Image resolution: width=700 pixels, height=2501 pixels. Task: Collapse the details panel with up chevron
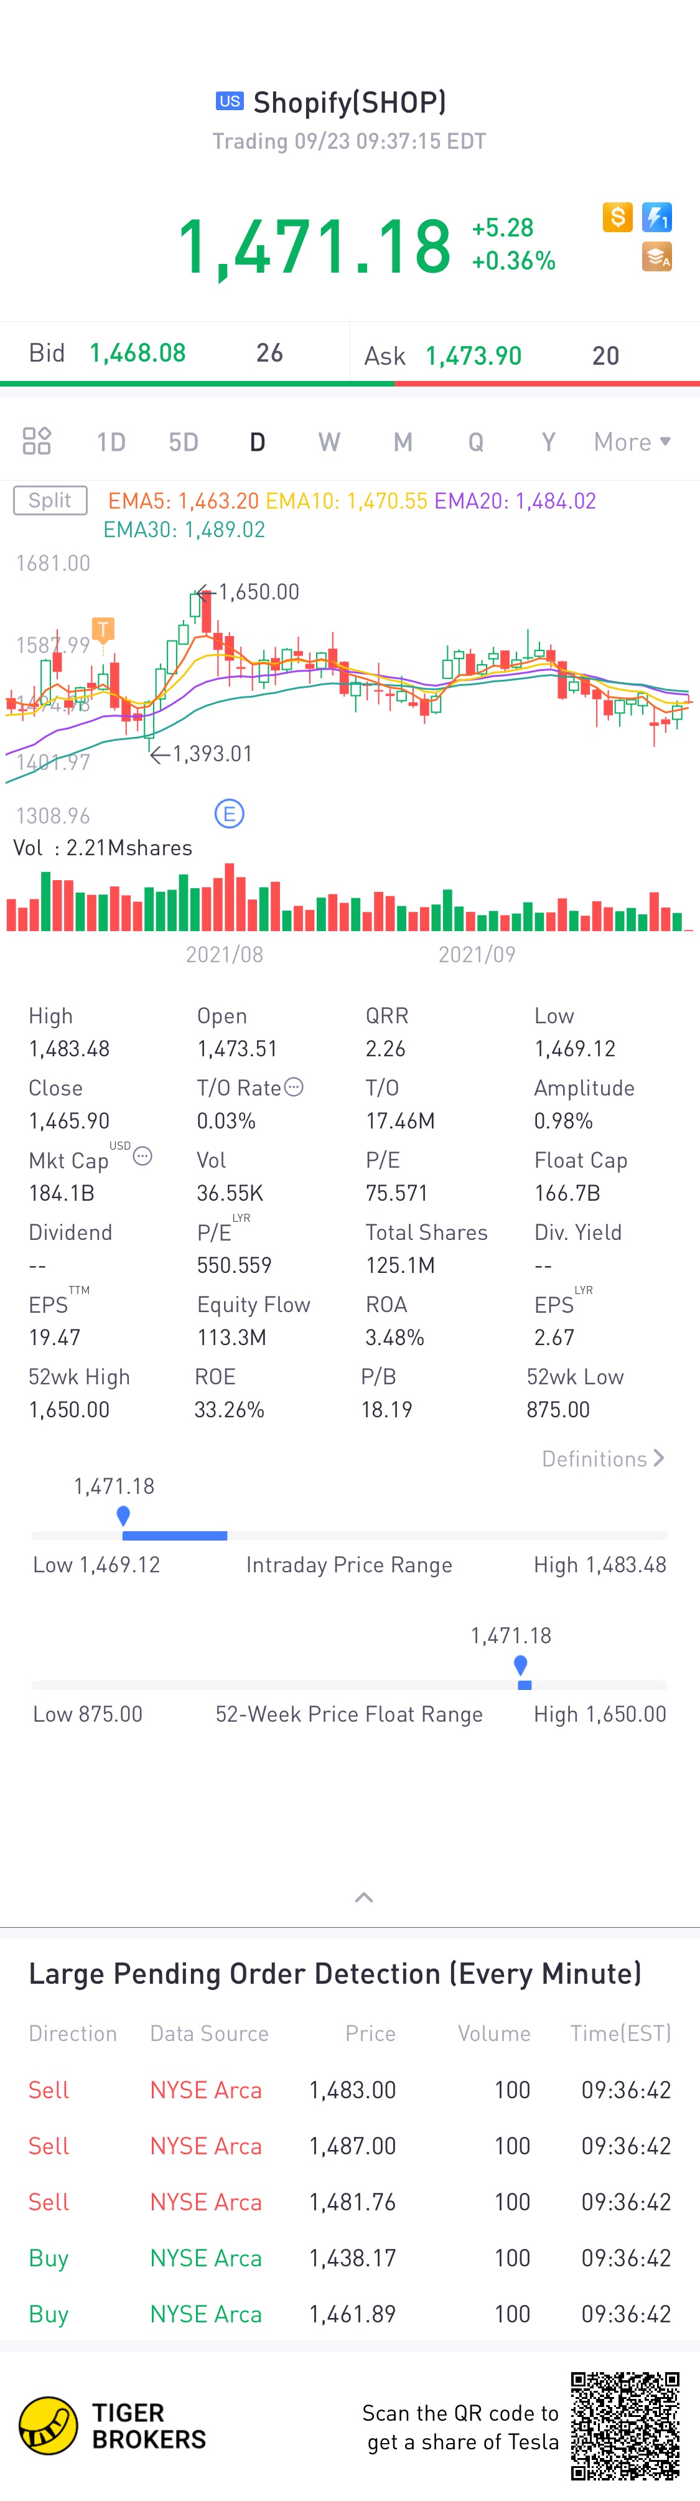click(x=364, y=1896)
